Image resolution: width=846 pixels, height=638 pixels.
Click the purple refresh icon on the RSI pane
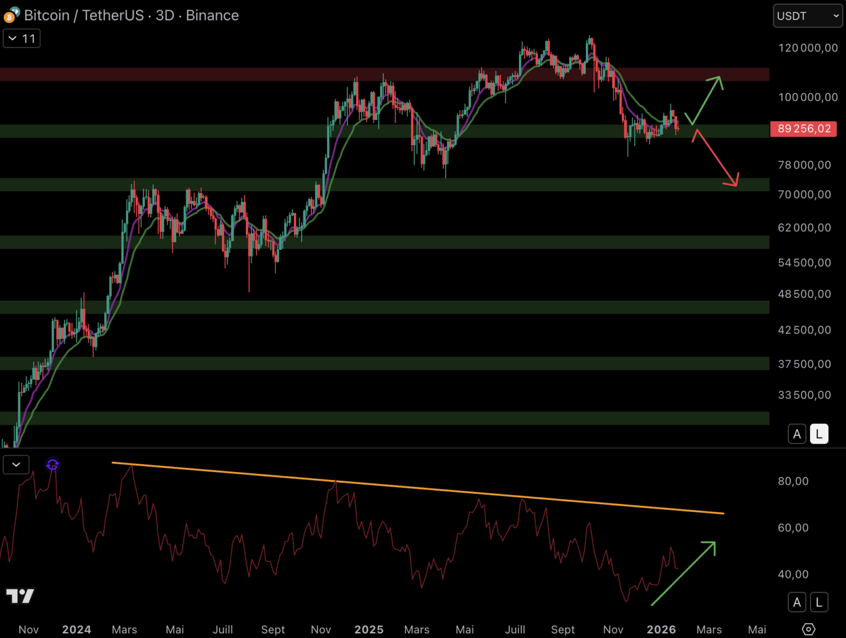tap(52, 464)
